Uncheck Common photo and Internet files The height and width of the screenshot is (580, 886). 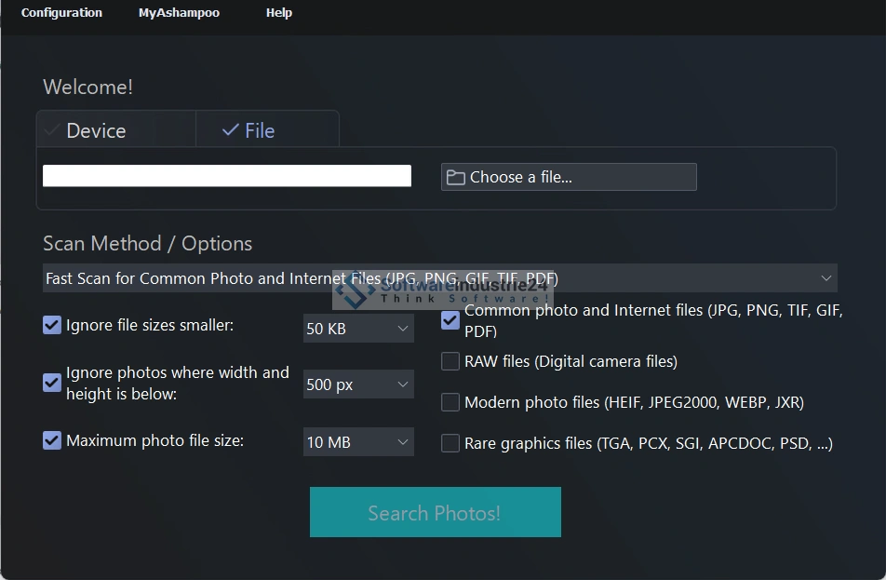pos(450,320)
